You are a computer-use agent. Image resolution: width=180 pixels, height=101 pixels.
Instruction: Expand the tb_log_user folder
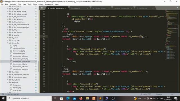pyautogui.click(x=8, y=40)
